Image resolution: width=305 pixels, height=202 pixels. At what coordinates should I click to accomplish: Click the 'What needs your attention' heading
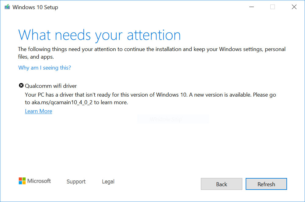coord(100,35)
